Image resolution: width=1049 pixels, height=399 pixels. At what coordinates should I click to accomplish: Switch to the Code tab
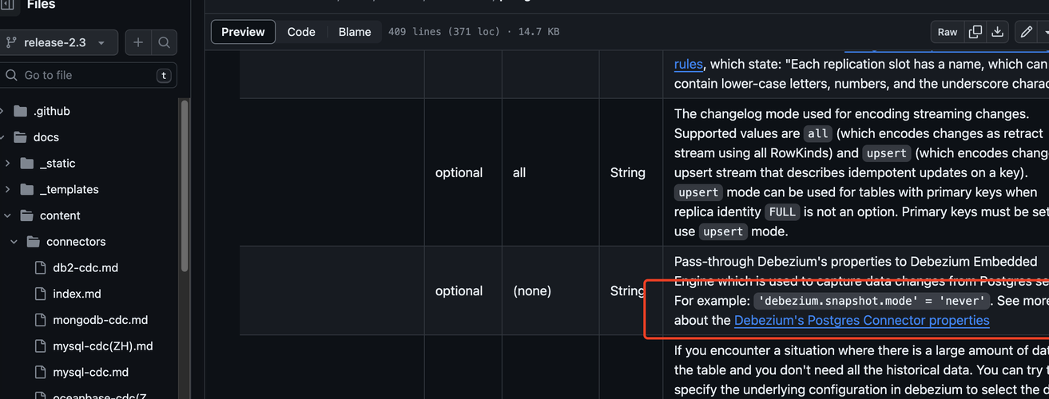[301, 32]
